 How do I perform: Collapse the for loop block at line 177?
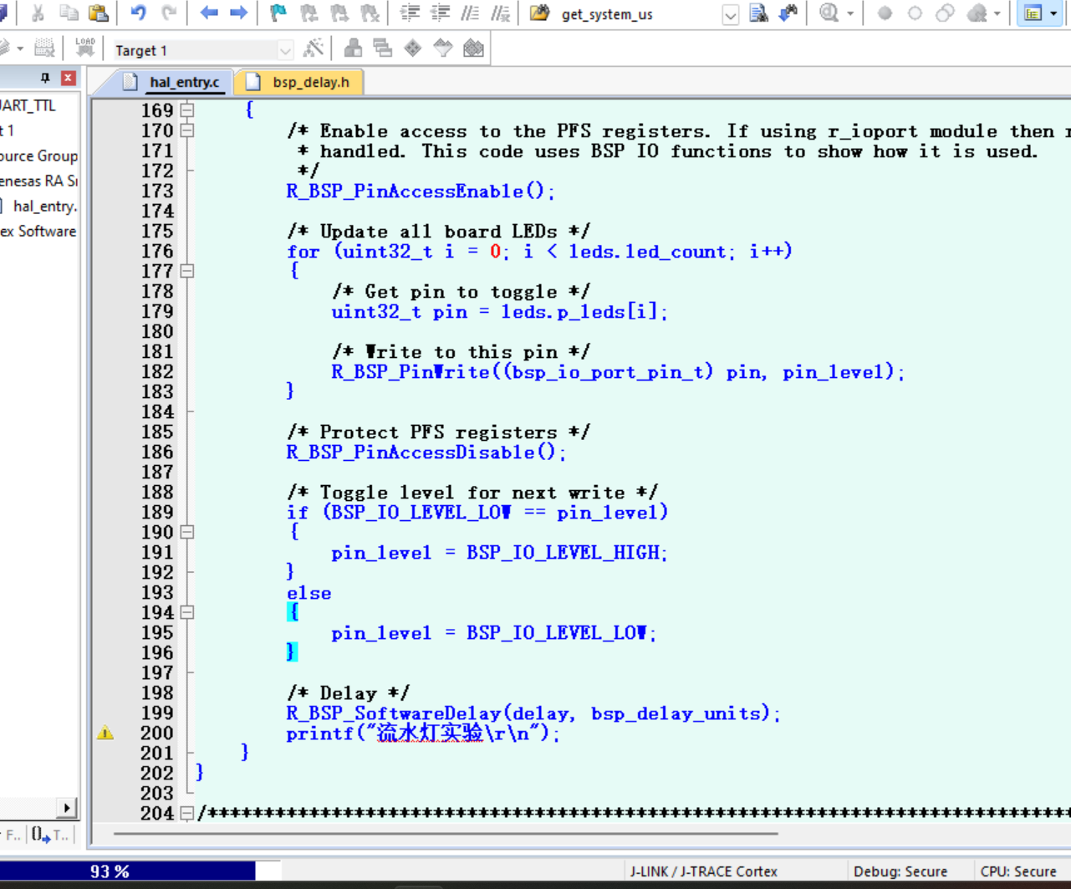(x=187, y=270)
